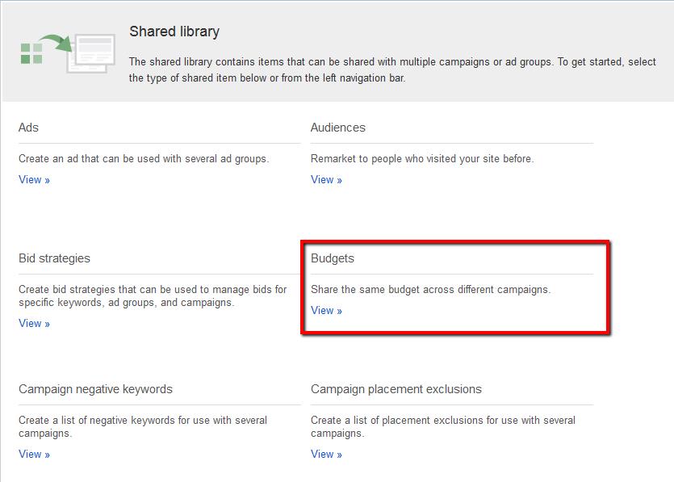Image resolution: width=674 pixels, height=482 pixels.
Task: Open View link under Campaign placement exclusions
Action: (326, 455)
